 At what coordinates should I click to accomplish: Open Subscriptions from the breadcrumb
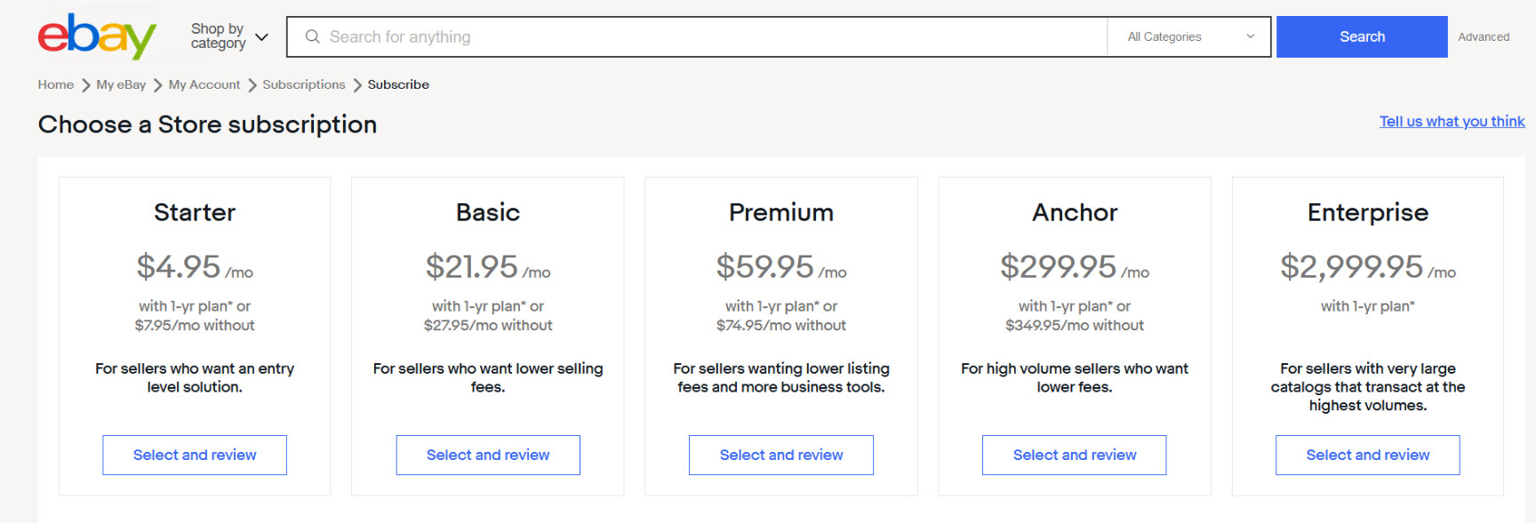click(x=303, y=84)
